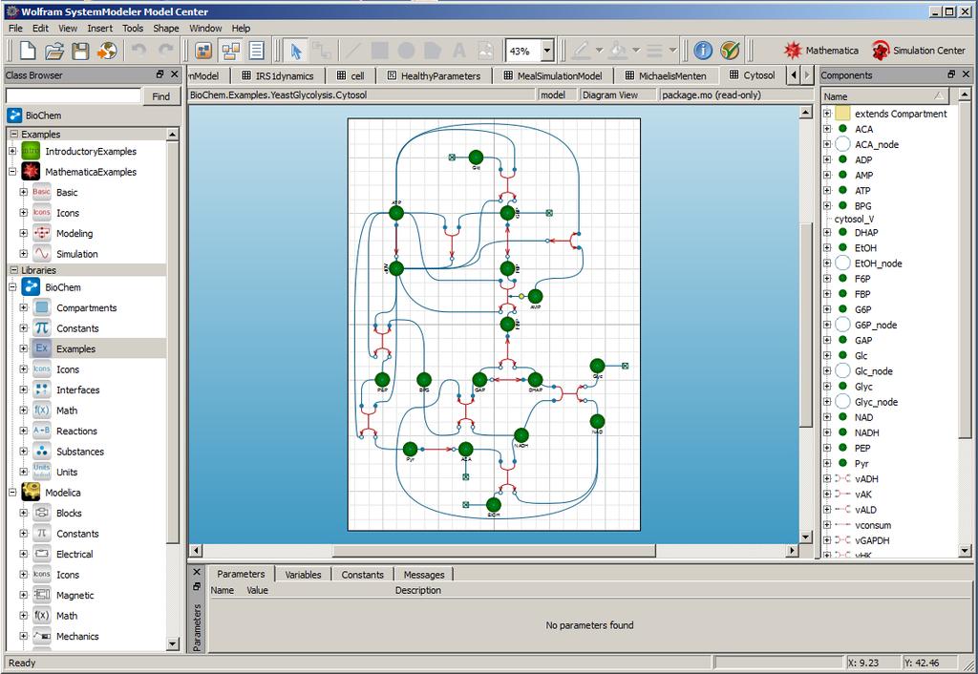Click the Diagram View status field
The height and width of the screenshot is (674, 978).
click(x=616, y=95)
